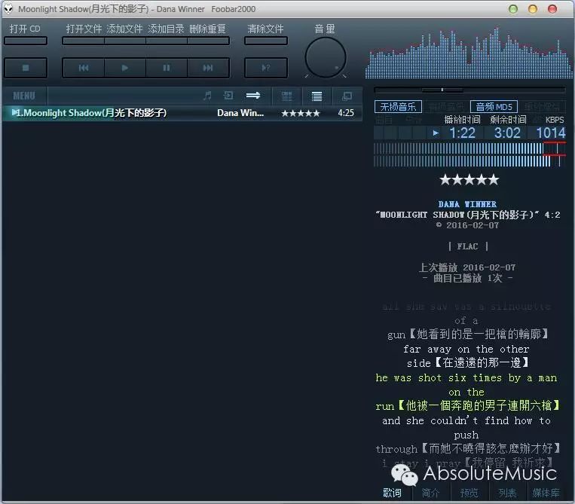
Task: Click the 剩余时间 label
Action: point(508,120)
